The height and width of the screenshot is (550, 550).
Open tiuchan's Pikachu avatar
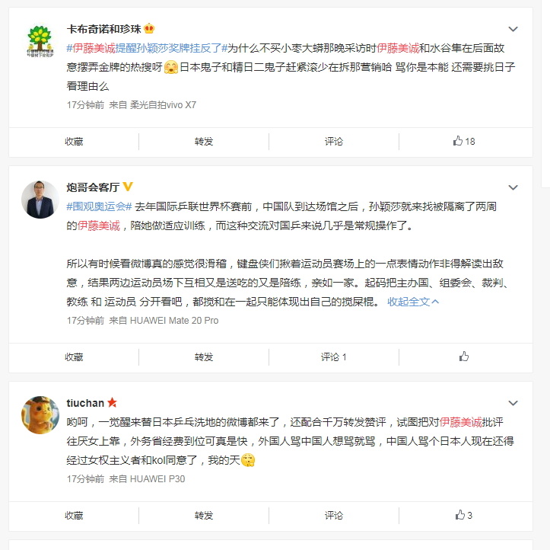pyautogui.click(x=40, y=415)
